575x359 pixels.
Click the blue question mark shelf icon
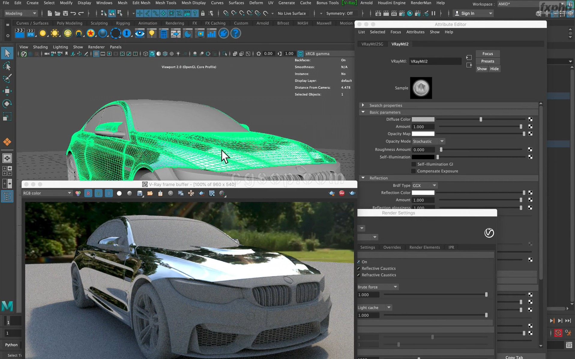(236, 33)
